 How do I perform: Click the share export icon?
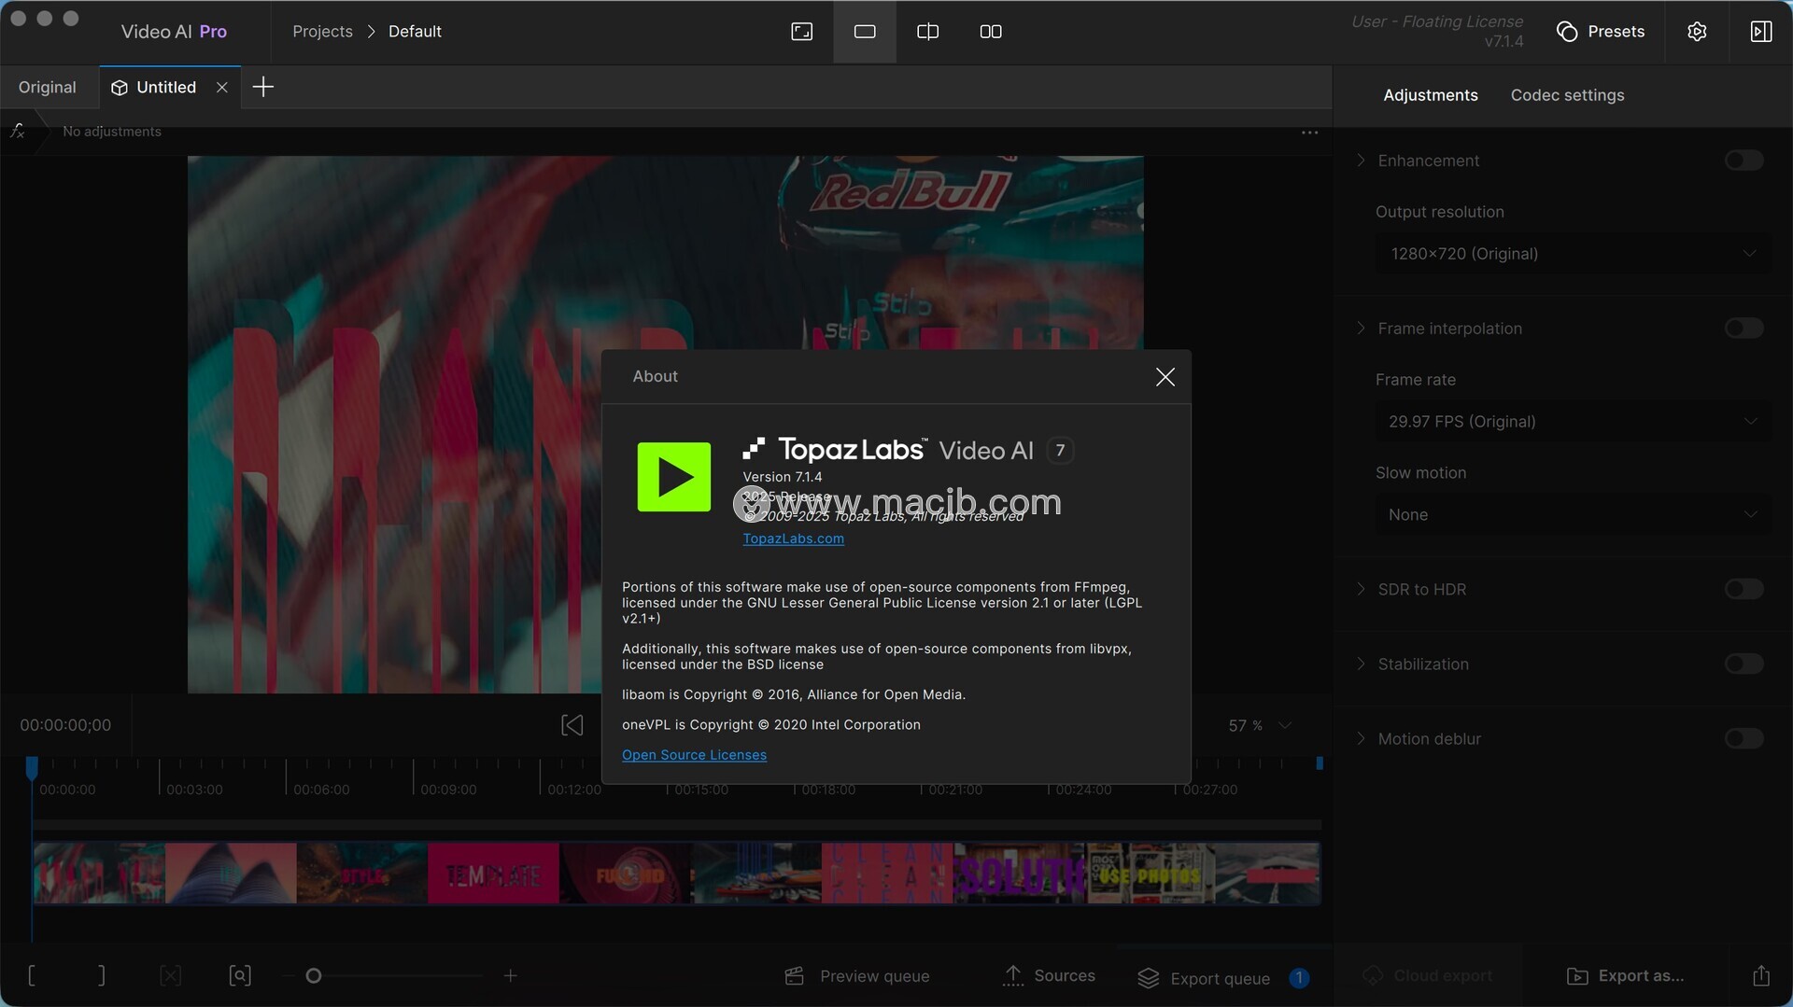coord(1761,976)
